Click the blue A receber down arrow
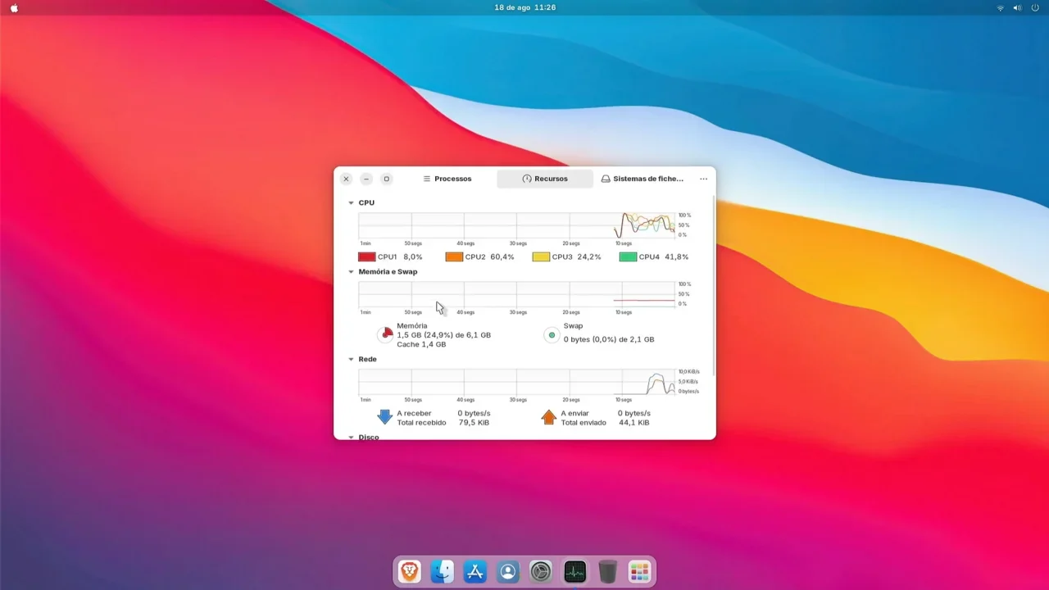Viewport: 1049px width, 590px height. click(x=384, y=417)
